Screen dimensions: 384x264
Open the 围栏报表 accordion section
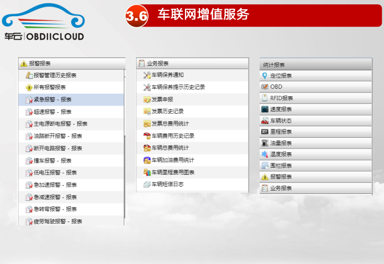(x=316, y=165)
